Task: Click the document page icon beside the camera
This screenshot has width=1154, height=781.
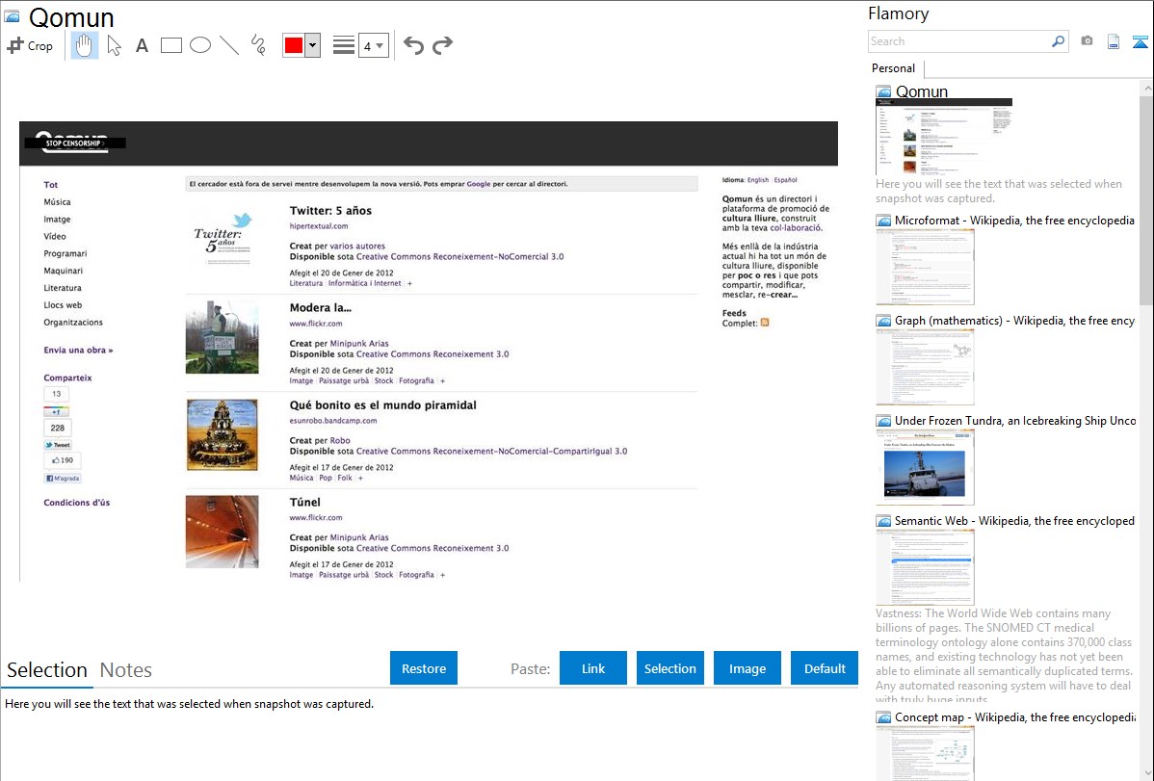Action: [x=1114, y=41]
